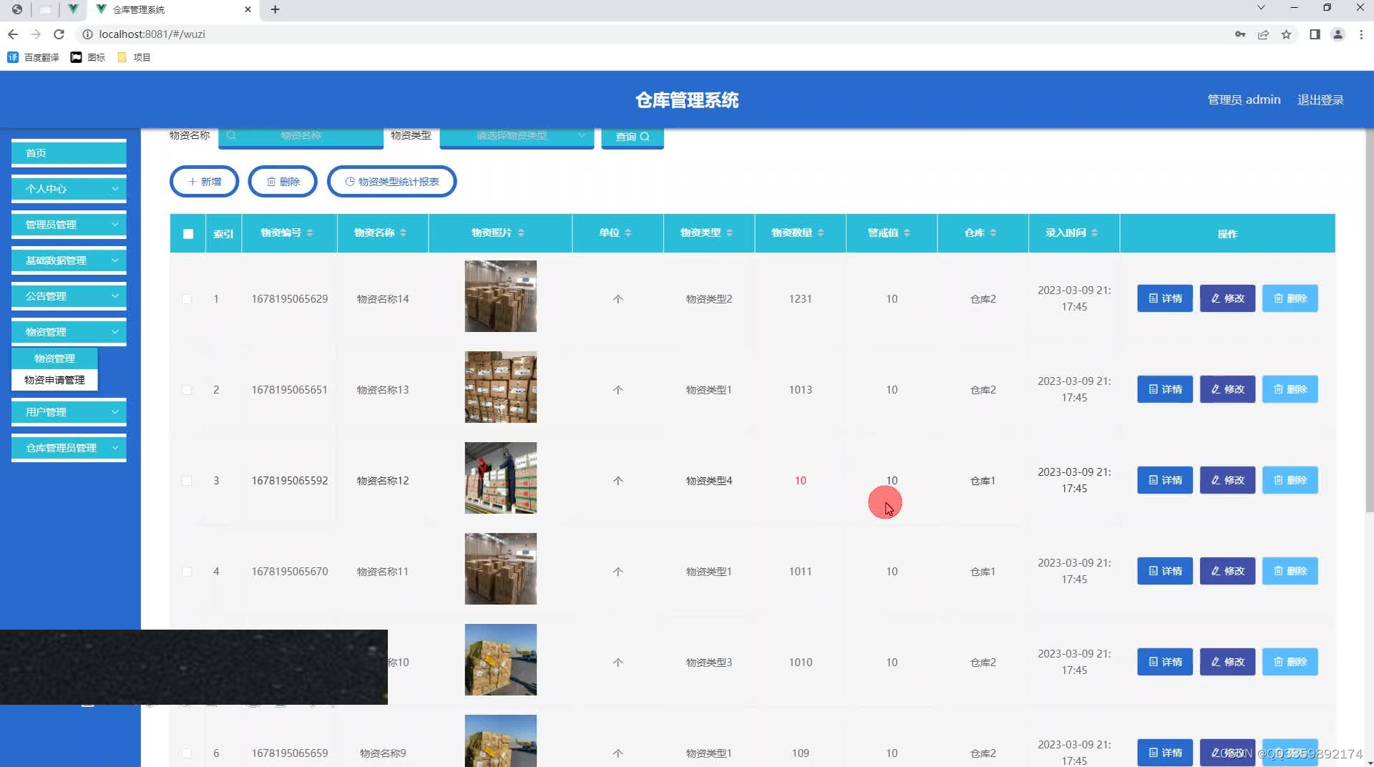1374x767 pixels.
Task: Click the browser back arrow
Action: (x=13, y=34)
